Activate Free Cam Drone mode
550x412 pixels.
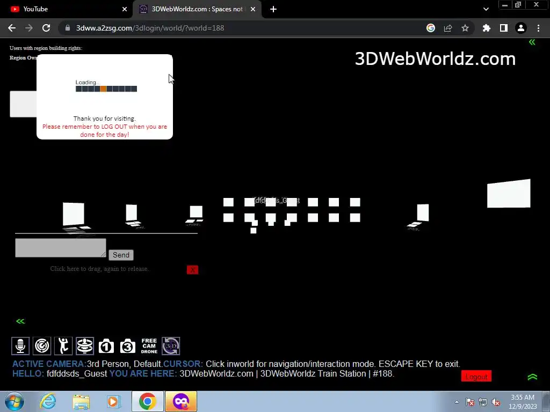click(x=149, y=346)
